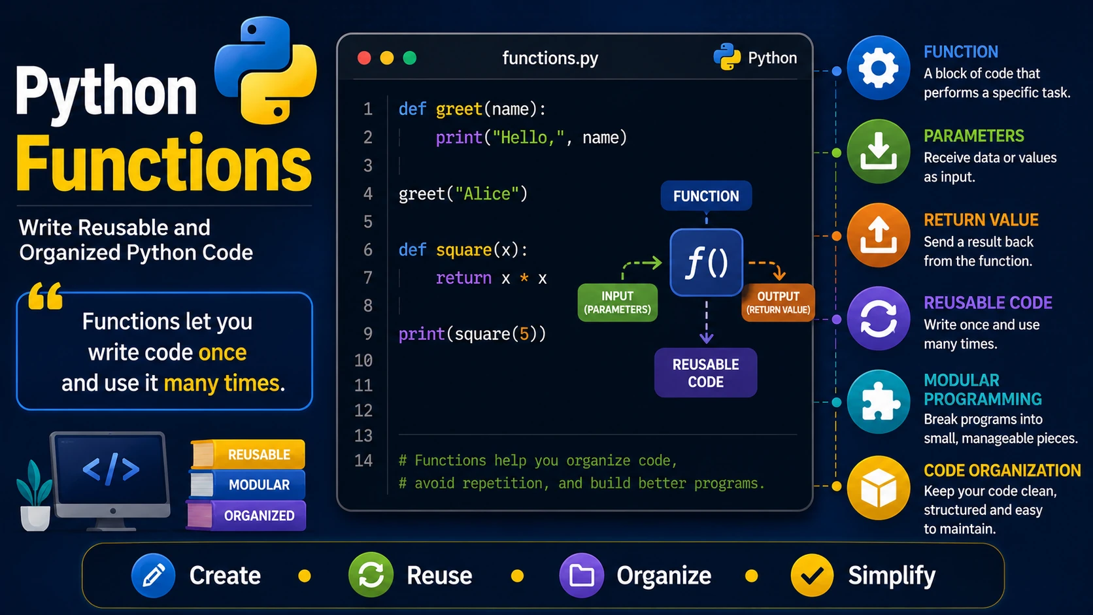Click the FUNCTION label in the diagram

click(x=706, y=196)
